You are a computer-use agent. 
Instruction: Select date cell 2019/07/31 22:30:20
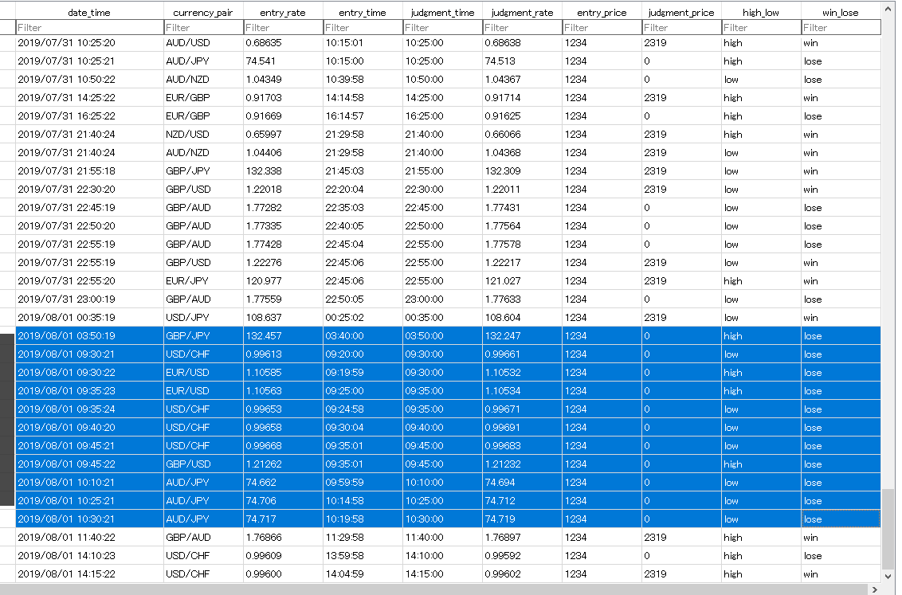(x=89, y=190)
